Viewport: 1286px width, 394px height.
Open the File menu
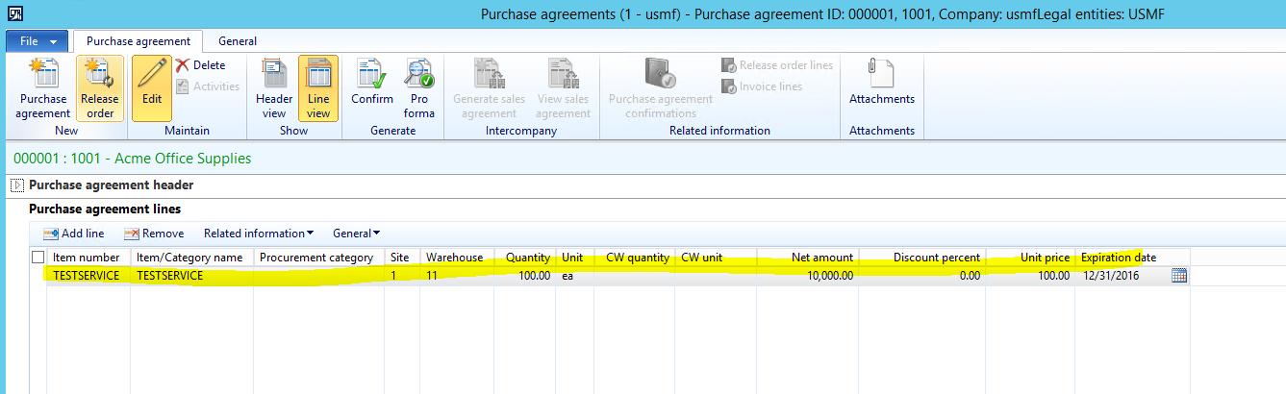[x=37, y=41]
